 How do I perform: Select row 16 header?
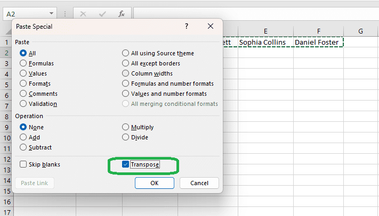pos(7,202)
